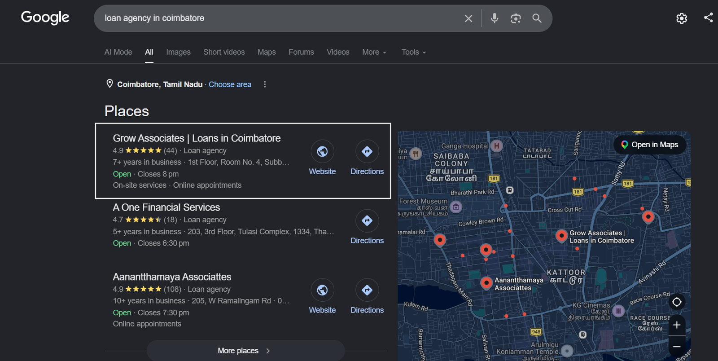Click the Places heading
718x361 pixels.
coord(127,111)
